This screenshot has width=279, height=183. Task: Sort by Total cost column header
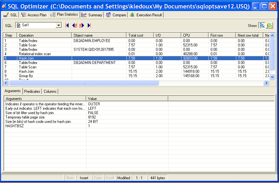(140, 35)
